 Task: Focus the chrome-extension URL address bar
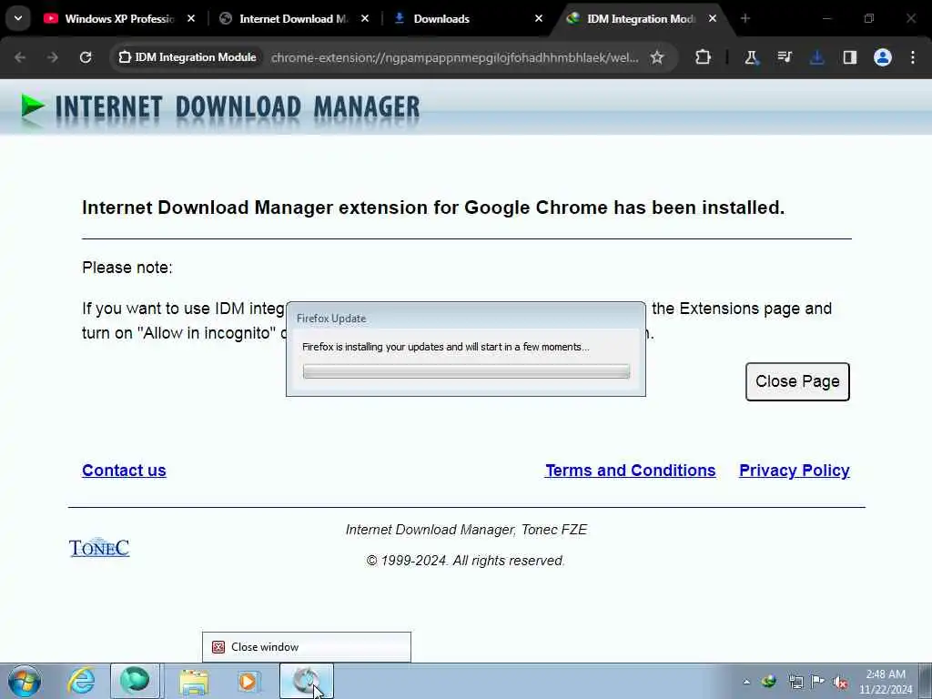tap(455, 57)
